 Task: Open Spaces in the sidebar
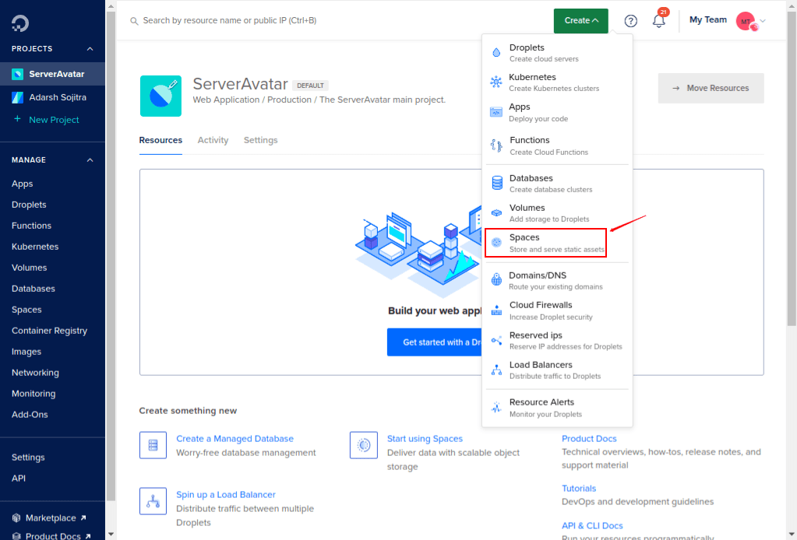click(x=26, y=310)
